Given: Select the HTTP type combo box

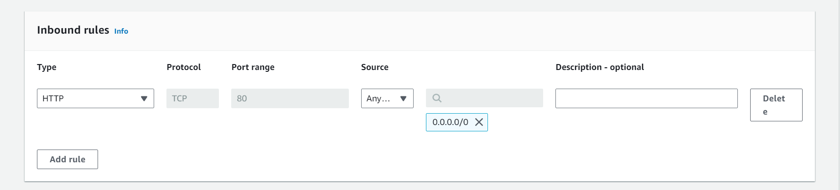Looking at the screenshot, I should click(x=95, y=98).
